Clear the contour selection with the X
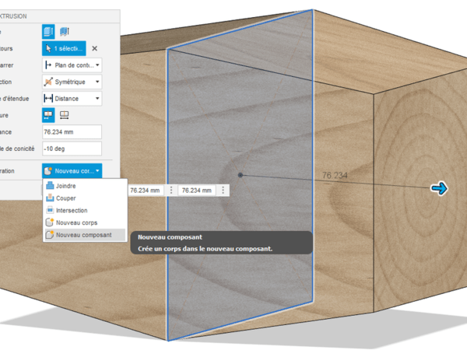 tap(95, 48)
